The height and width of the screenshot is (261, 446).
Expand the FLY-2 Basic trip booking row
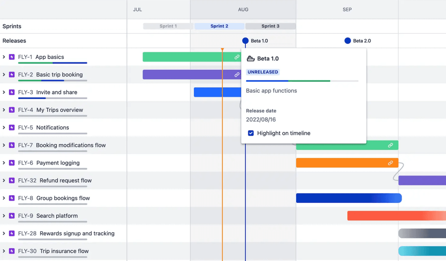(x=4, y=75)
